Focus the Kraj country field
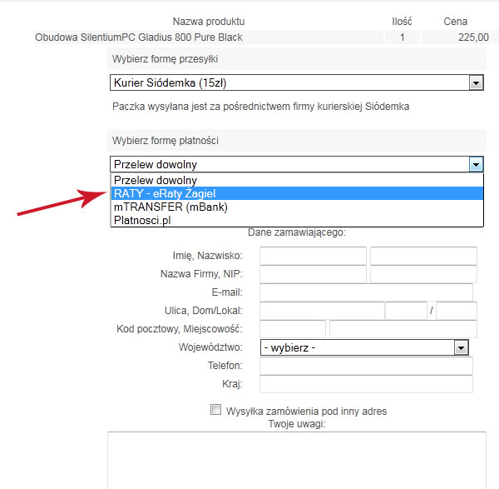The image size is (499, 489). click(x=366, y=384)
